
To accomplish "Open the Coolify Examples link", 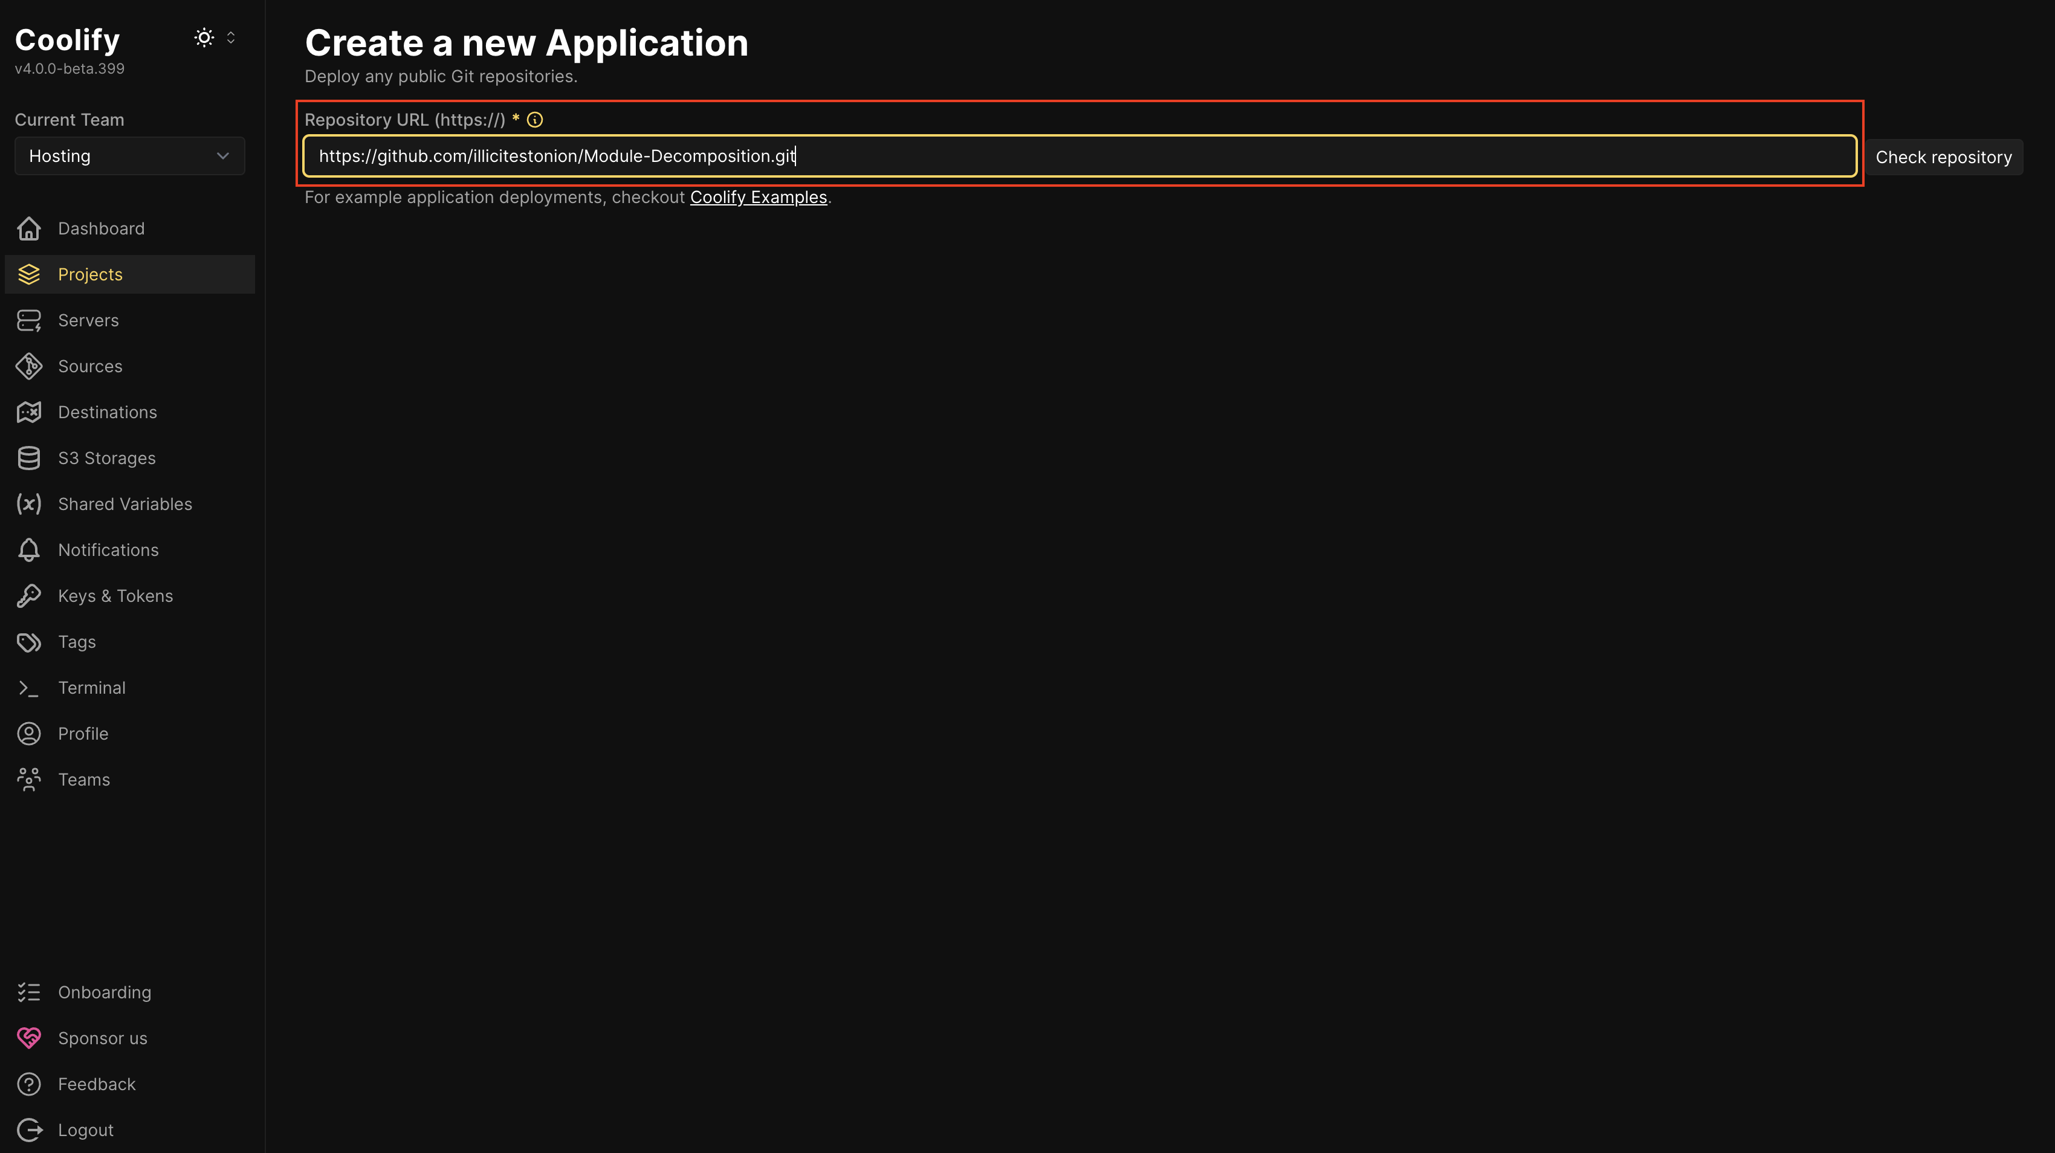I will (759, 197).
